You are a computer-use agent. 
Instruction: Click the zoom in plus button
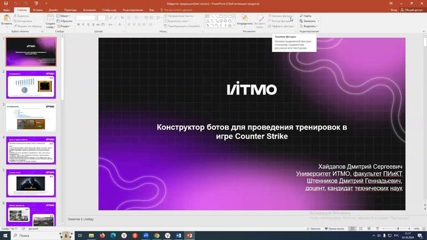(409, 229)
